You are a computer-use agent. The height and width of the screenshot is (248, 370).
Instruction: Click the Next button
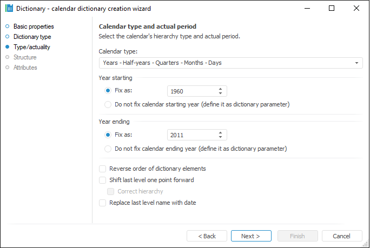(251, 236)
